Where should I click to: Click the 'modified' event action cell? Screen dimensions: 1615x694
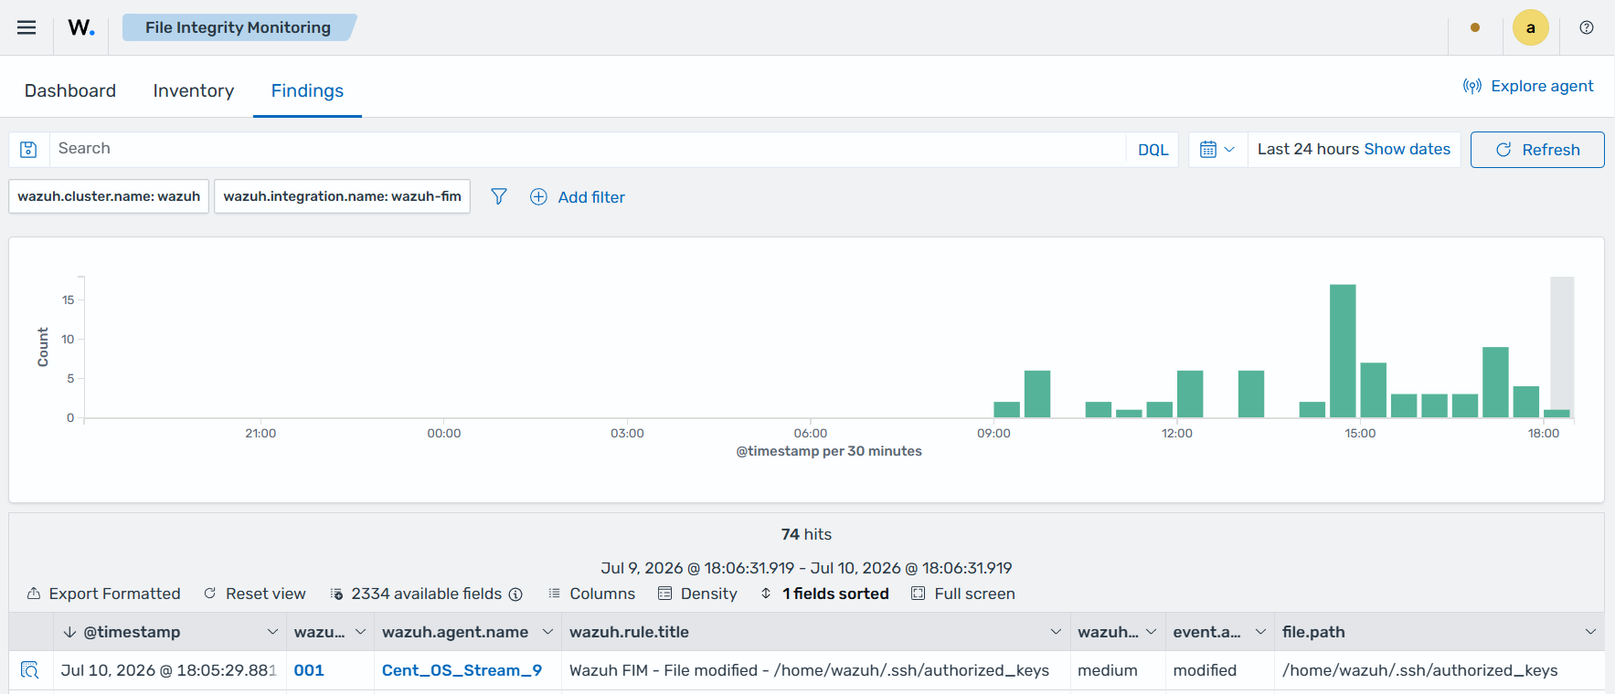point(1220,670)
